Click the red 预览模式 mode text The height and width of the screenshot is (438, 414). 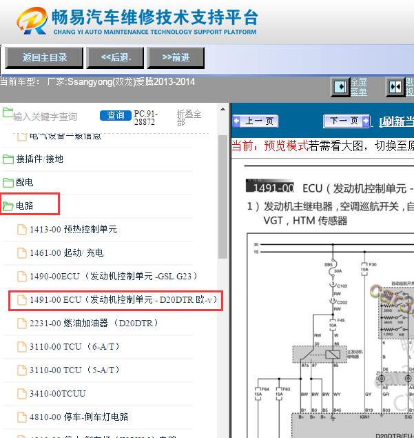(x=286, y=146)
